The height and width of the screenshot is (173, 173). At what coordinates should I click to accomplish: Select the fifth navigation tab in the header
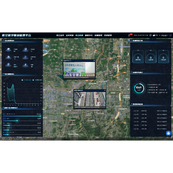pyautogui.click(x=98, y=35)
